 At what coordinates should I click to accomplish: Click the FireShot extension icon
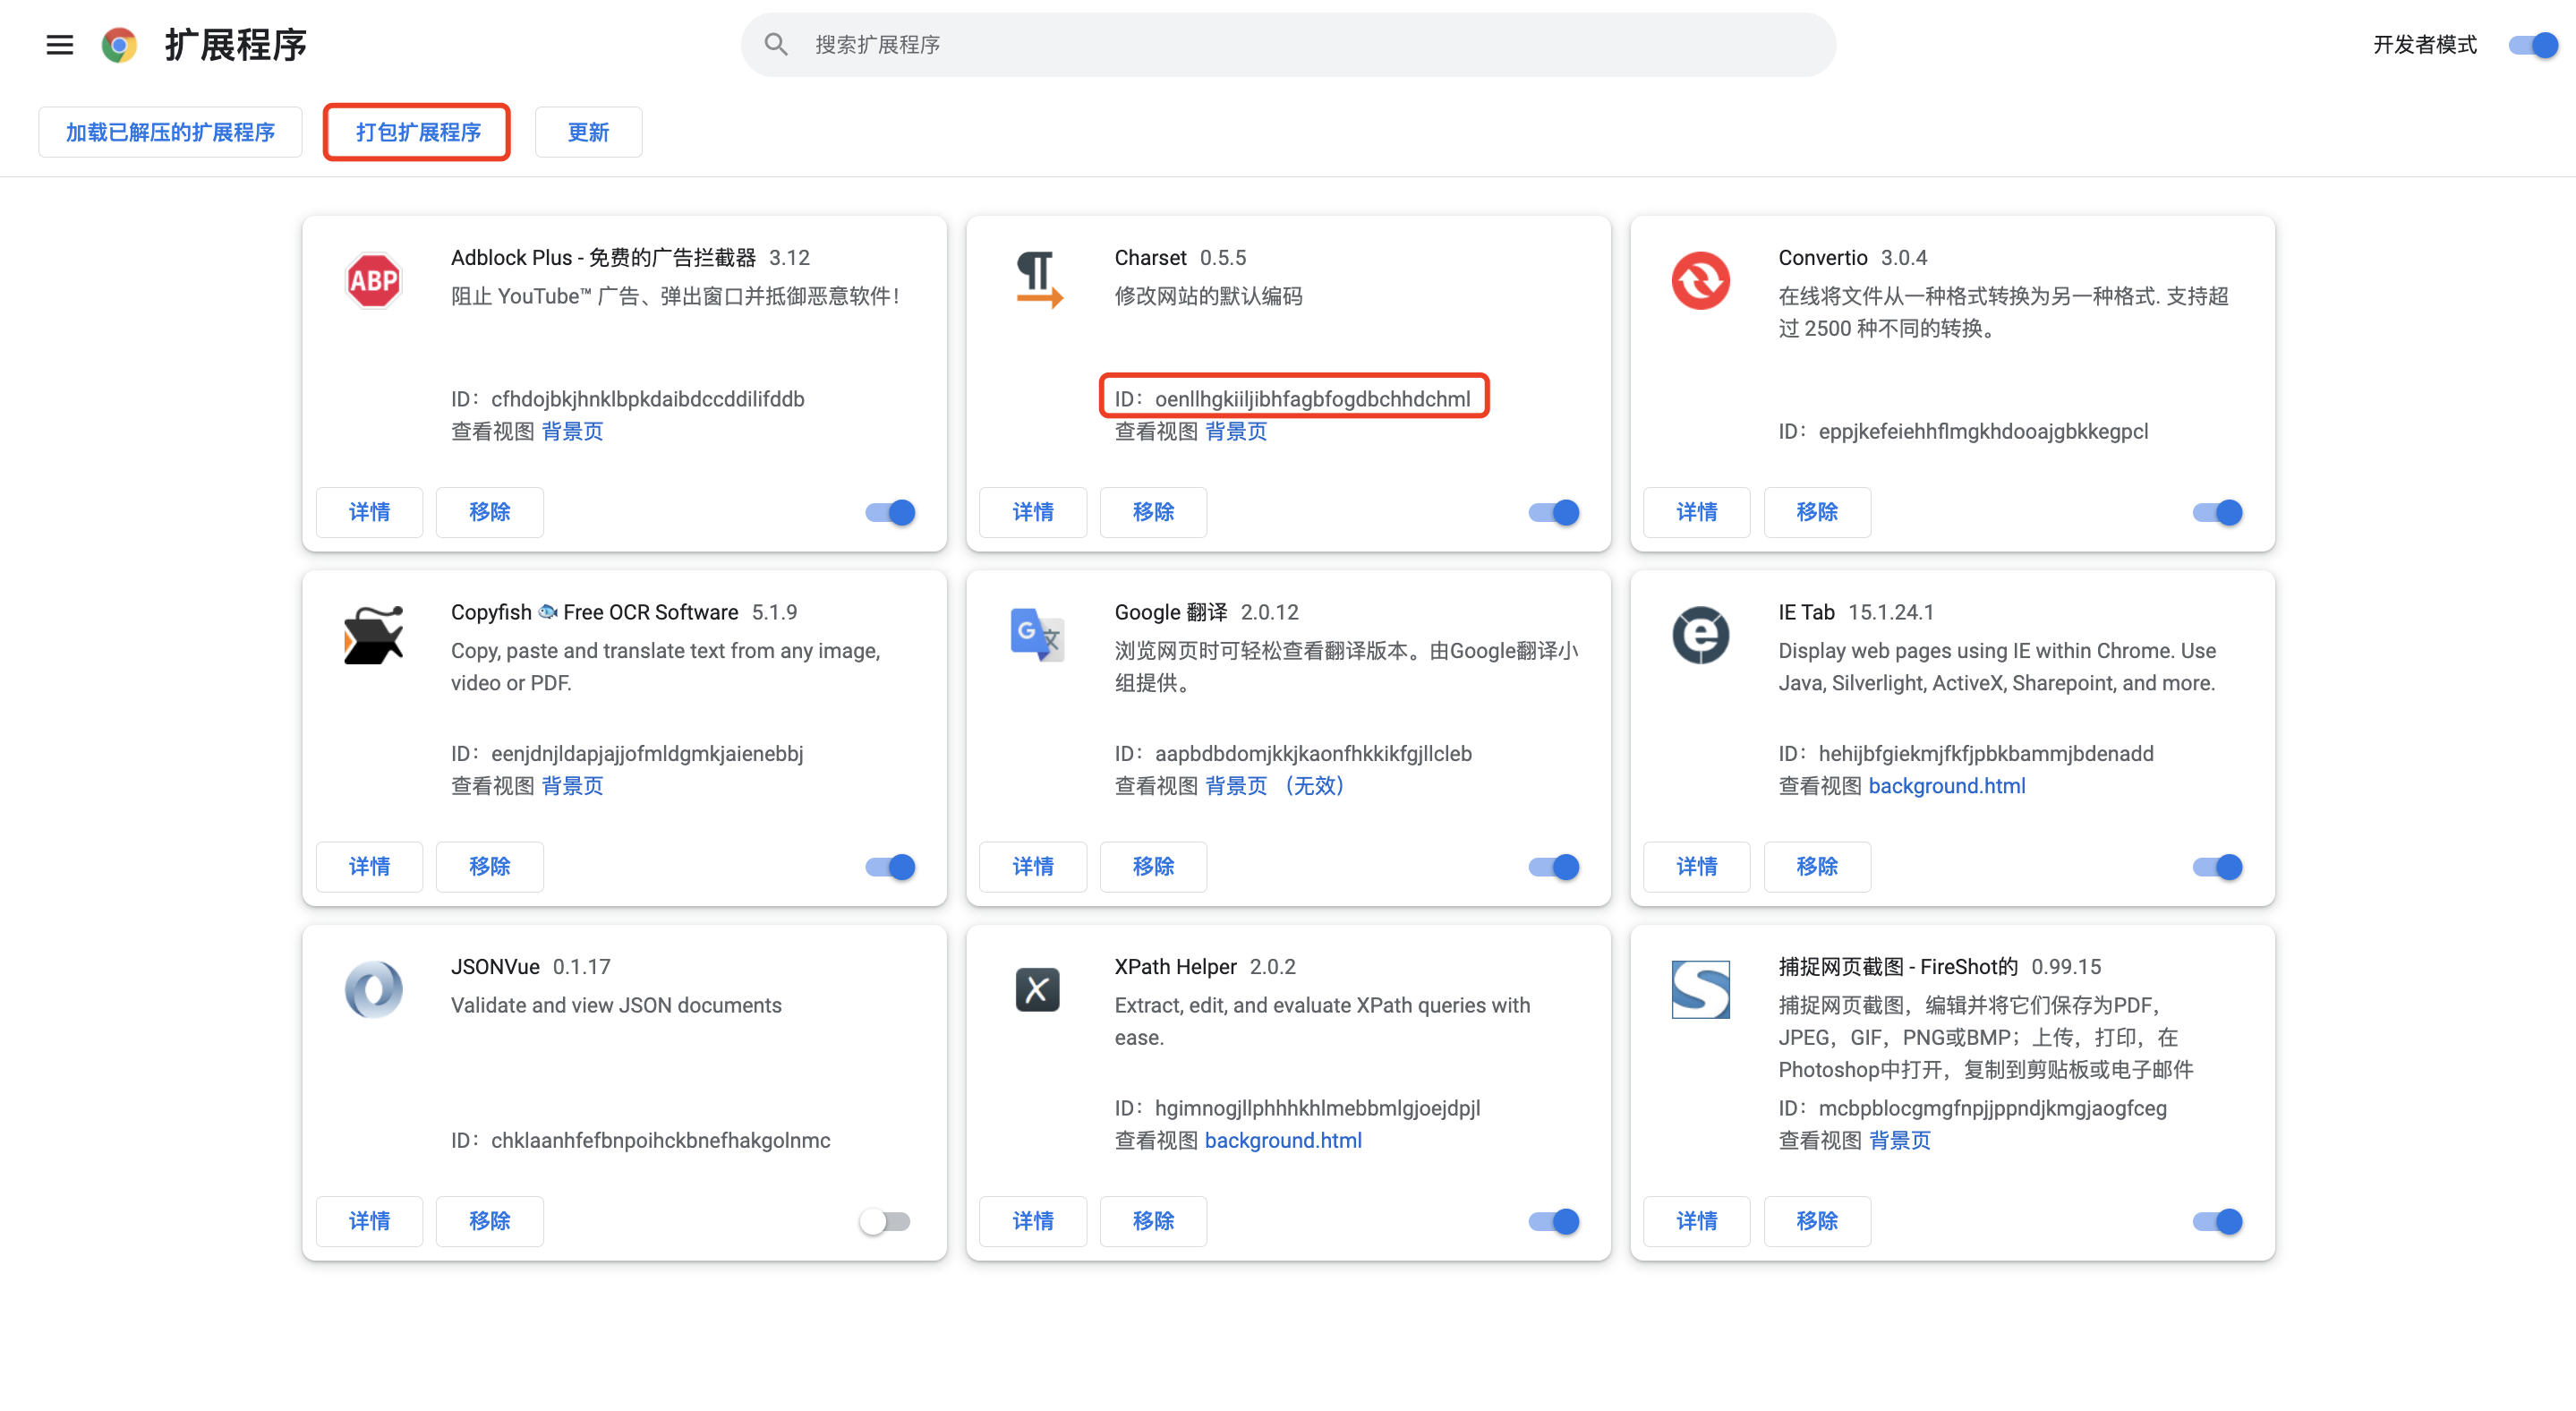pos(1700,989)
